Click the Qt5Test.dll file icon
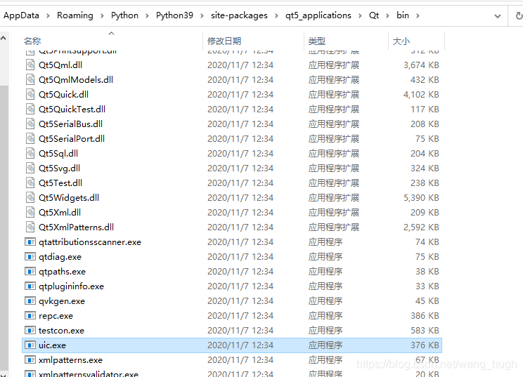The height and width of the screenshot is (377, 523). (30, 183)
